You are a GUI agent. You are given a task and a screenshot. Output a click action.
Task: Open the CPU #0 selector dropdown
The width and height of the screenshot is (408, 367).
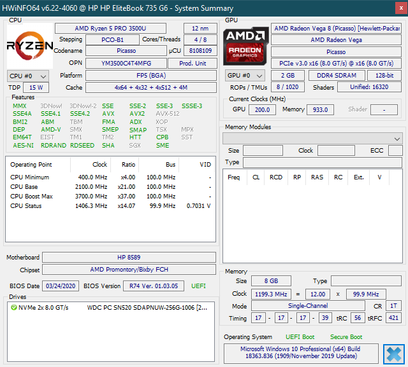[28, 76]
